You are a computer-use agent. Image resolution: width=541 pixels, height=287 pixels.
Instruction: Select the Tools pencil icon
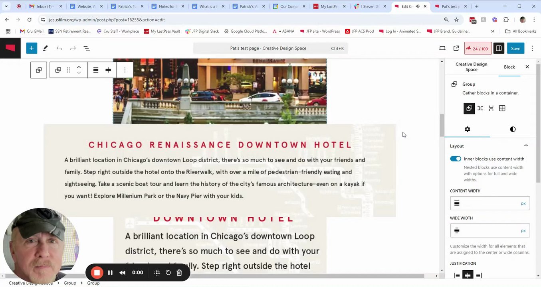(46, 48)
